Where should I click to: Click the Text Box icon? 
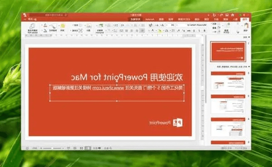coord(80,30)
